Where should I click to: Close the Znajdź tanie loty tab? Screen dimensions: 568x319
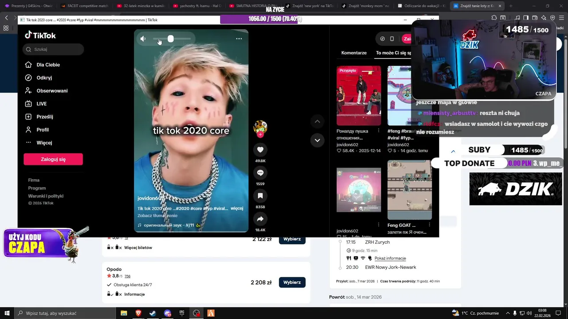coord(500,6)
